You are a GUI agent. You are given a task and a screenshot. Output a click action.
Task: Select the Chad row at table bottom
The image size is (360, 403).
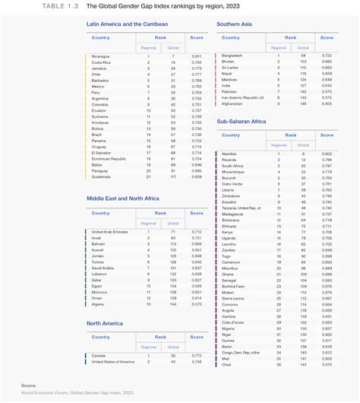(277, 365)
